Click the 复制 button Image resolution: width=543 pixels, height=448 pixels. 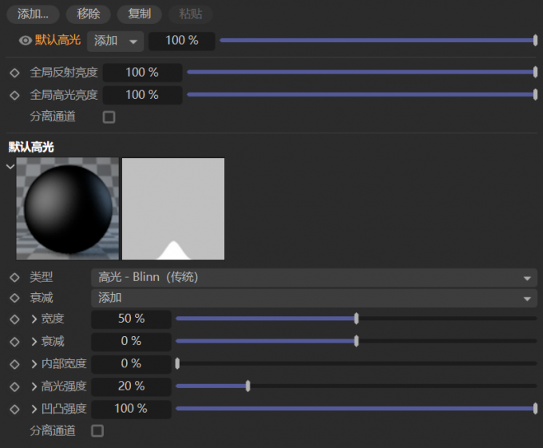point(139,14)
